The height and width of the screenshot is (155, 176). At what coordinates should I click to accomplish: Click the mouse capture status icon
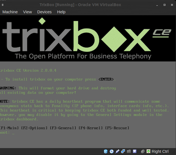point(143,151)
